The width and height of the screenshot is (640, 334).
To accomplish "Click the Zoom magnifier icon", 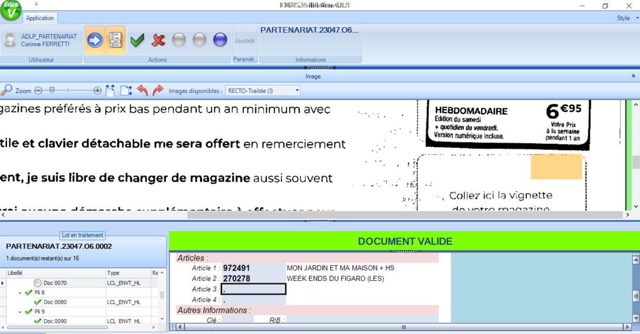I will tap(7, 89).
